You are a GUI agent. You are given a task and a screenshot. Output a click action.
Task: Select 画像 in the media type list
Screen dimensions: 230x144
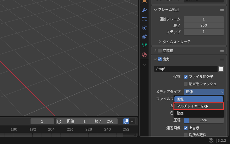[x=199, y=99]
